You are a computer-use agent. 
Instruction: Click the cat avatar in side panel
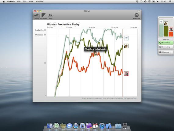coord(166,23)
